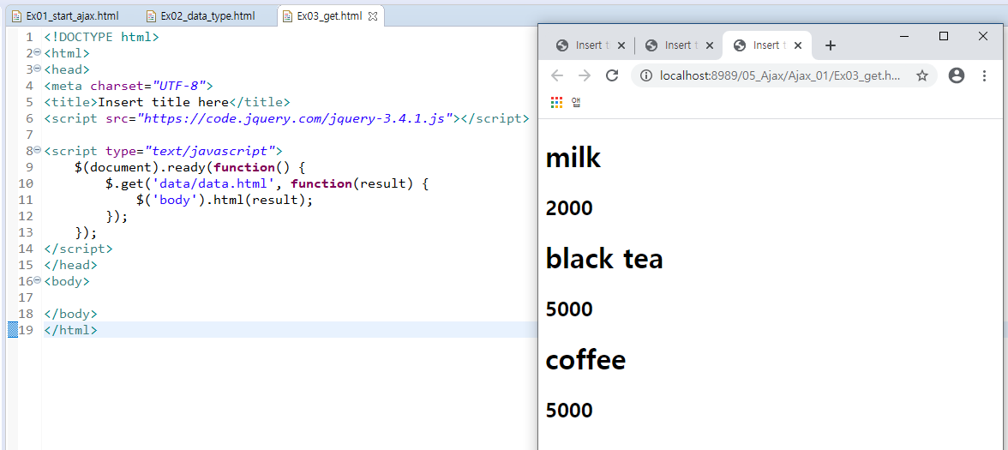Switch to Ex02_data_type.html editor tab
The width and height of the screenshot is (1008, 450).
pos(201,16)
